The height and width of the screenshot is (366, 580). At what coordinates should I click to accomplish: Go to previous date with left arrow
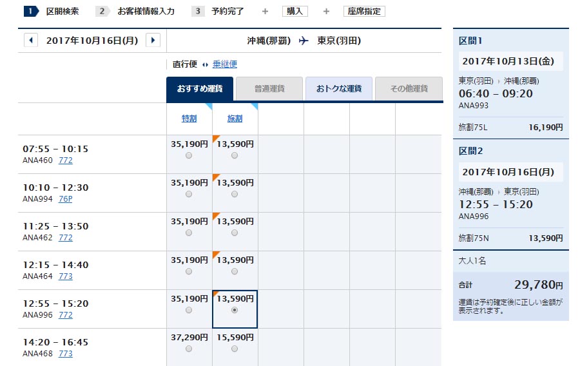30,41
